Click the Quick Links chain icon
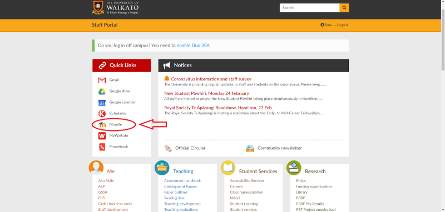 tap(102, 65)
